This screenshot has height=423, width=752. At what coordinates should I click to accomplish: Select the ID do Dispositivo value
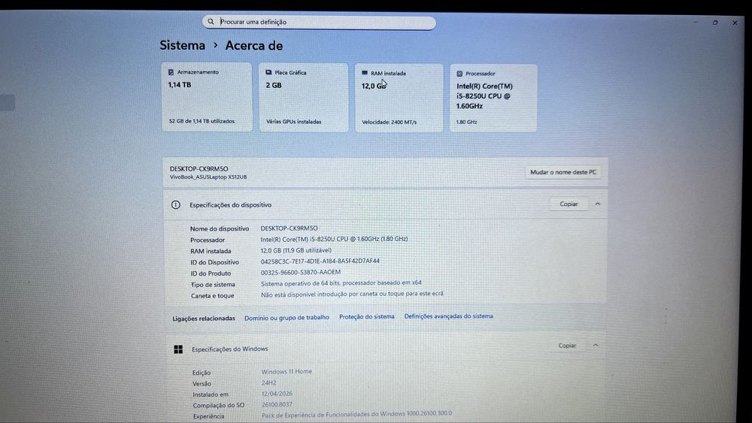pos(320,261)
